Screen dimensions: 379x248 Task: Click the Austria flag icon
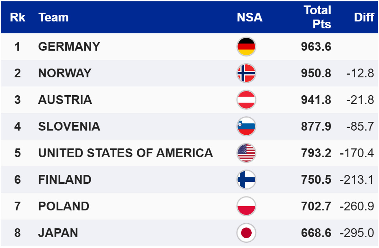click(x=246, y=100)
